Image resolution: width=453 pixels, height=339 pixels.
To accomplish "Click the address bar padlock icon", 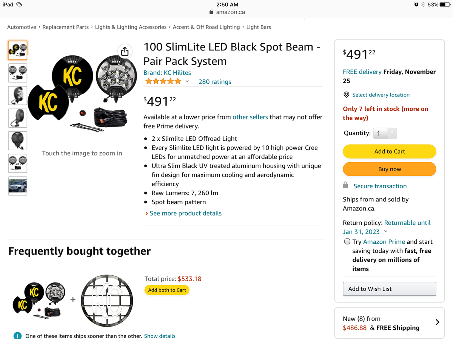I will coord(211,12).
